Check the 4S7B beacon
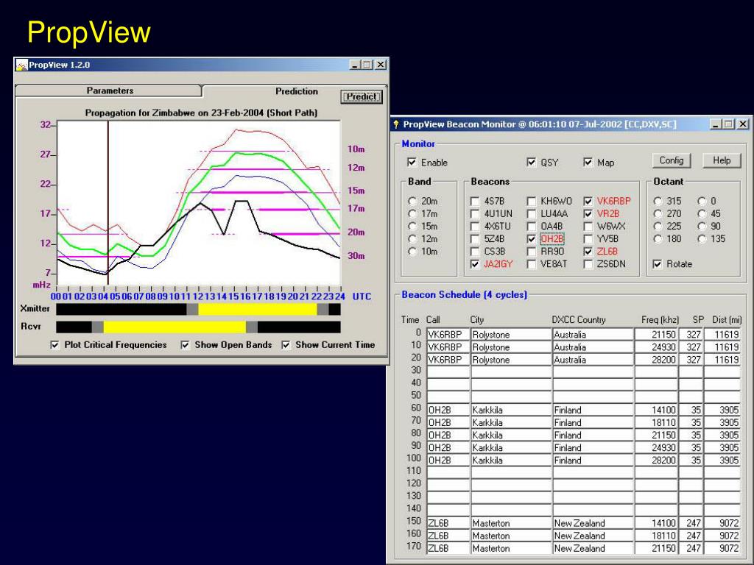 pos(475,202)
